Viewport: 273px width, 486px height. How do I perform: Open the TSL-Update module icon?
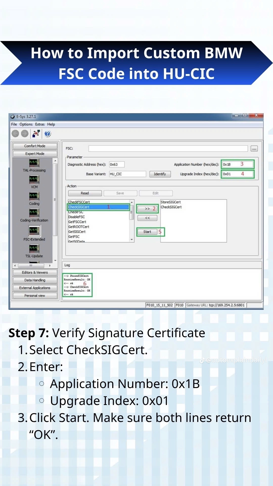34,248
